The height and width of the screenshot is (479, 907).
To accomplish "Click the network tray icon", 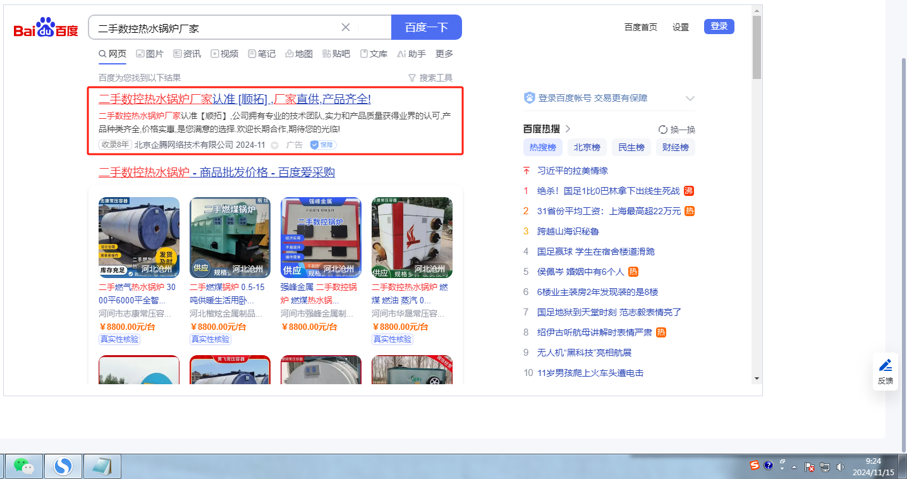I will (x=825, y=467).
